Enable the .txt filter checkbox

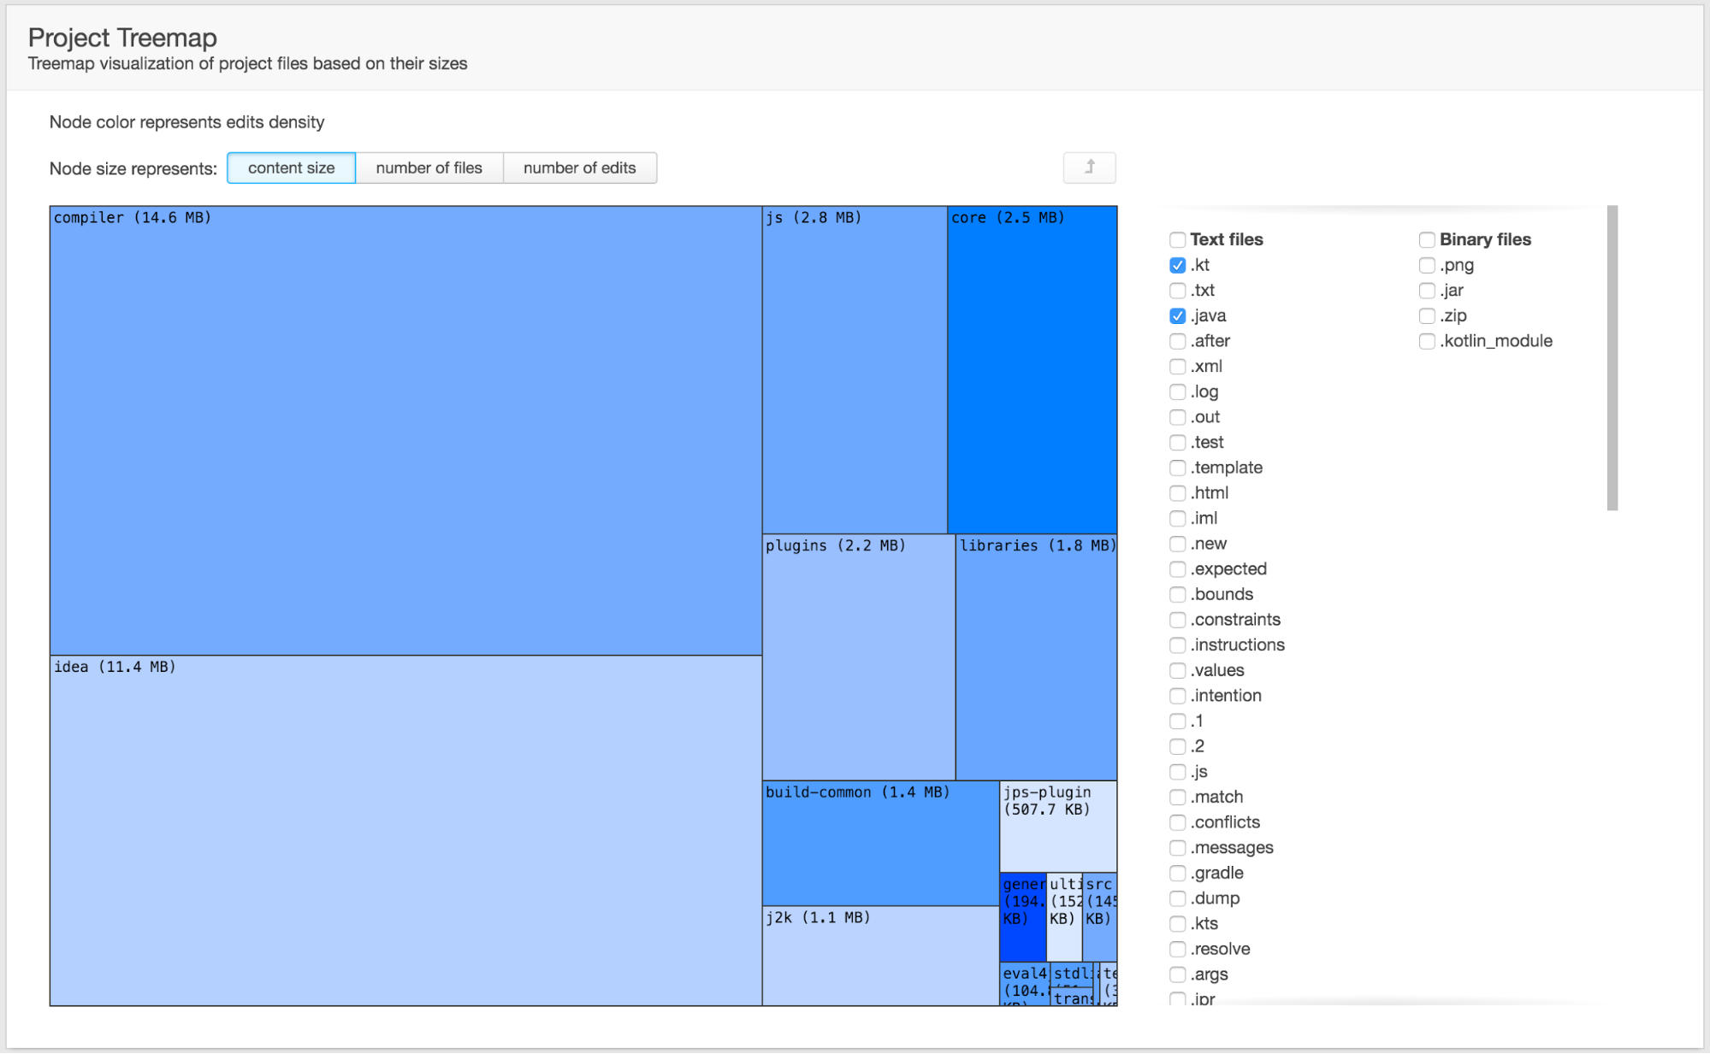[x=1178, y=291]
